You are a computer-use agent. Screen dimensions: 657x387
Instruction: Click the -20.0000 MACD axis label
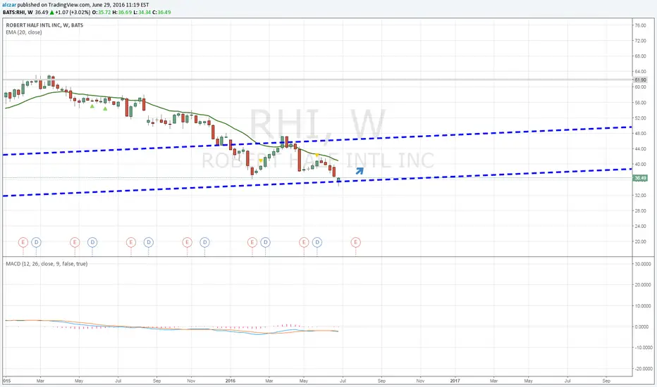(643, 369)
